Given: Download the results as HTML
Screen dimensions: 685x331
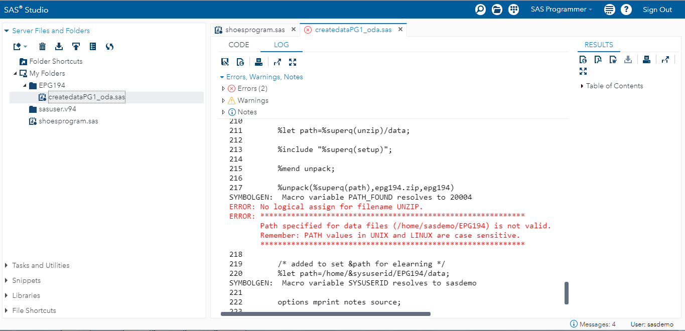Looking at the screenshot, I should coord(583,59).
